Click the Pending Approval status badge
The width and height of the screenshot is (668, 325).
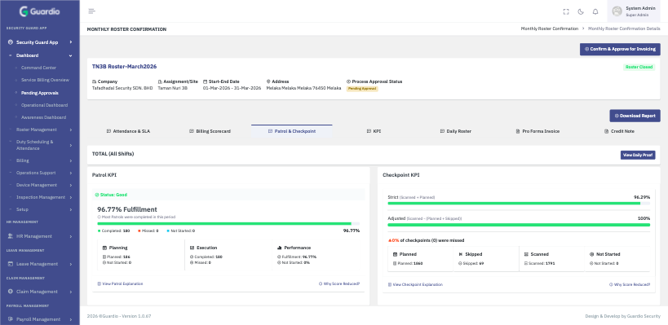[x=362, y=89]
